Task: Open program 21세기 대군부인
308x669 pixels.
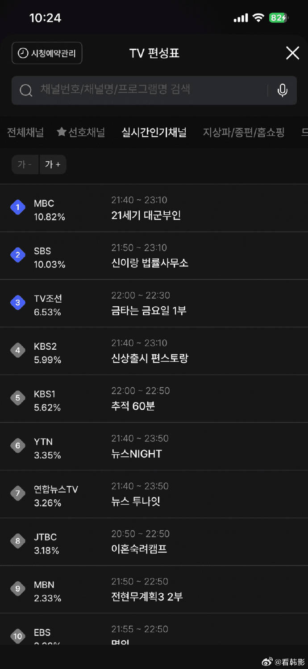Action: tap(146, 215)
